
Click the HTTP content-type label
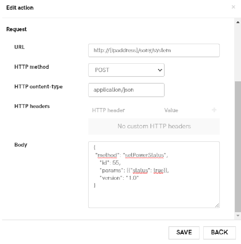point(38,87)
